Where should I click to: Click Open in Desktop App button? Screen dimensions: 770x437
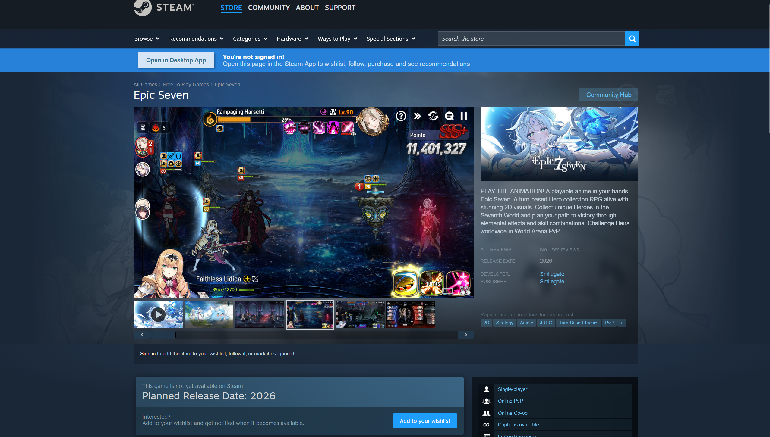(x=176, y=60)
